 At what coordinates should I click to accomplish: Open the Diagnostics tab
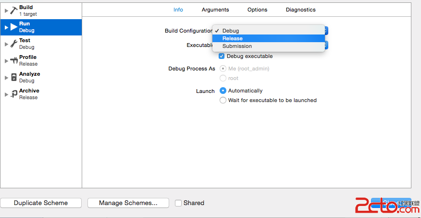click(300, 10)
